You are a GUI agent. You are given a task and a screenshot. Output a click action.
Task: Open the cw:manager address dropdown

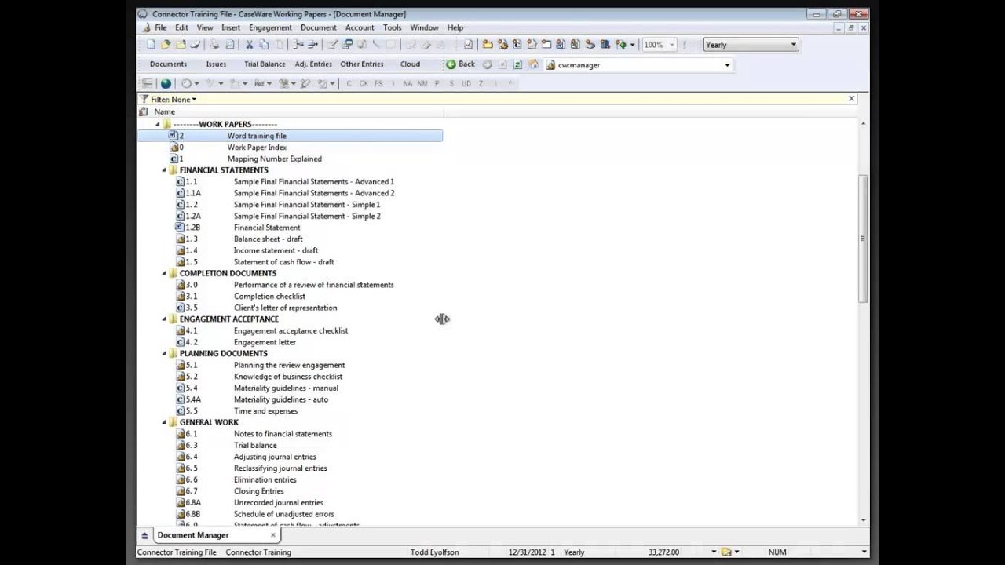[x=727, y=65]
